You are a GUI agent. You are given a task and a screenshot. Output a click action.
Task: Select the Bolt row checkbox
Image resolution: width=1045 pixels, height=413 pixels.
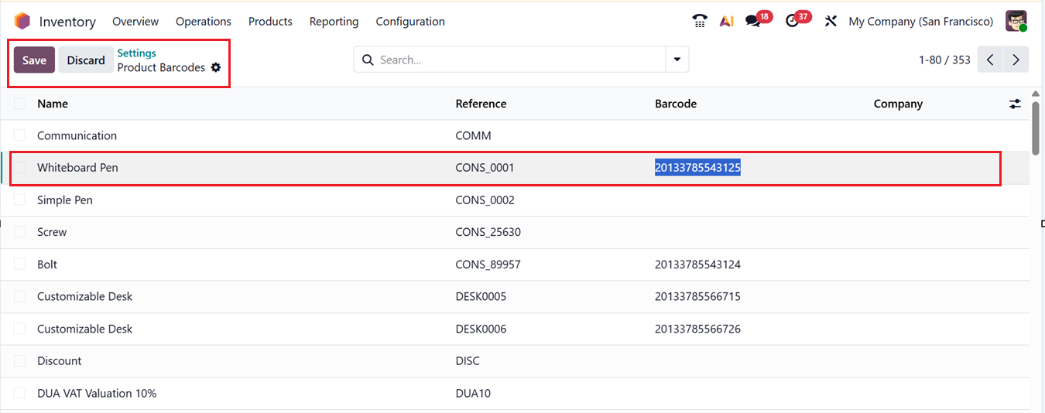coord(19,265)
